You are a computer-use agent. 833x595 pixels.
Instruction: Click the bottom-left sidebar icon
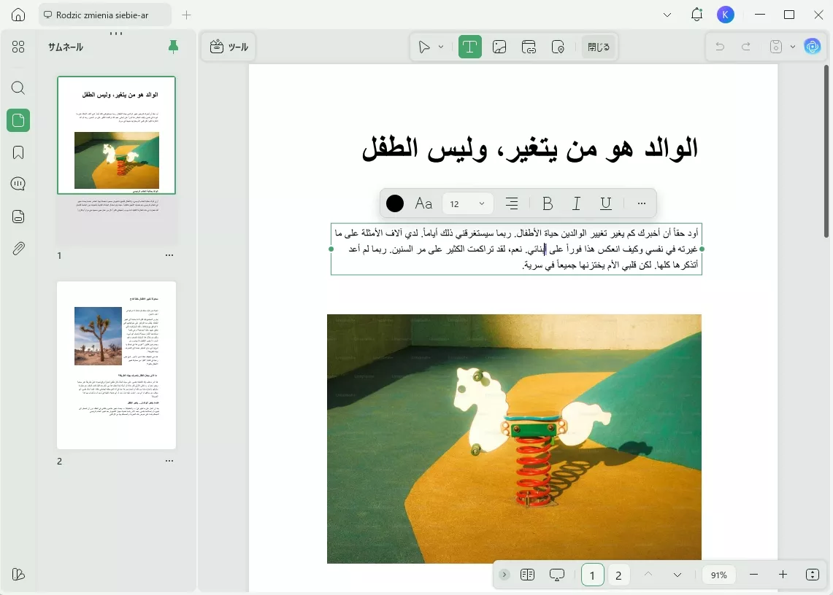[x=18, y=575]
